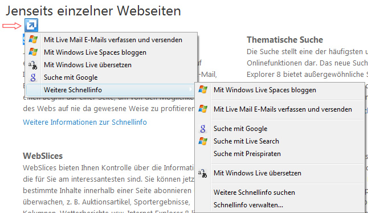Select first-menu 'Suche mit Google'
368x213 pixels.
[x=111, y=77]
